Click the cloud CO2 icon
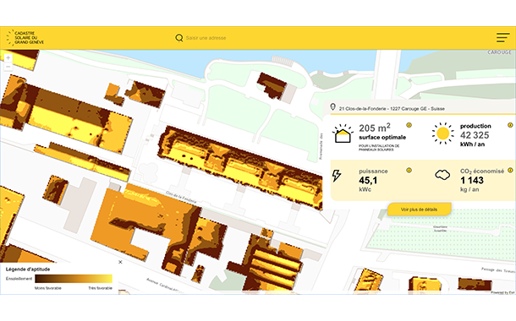 pyautogui.click(x=442, y=175)
